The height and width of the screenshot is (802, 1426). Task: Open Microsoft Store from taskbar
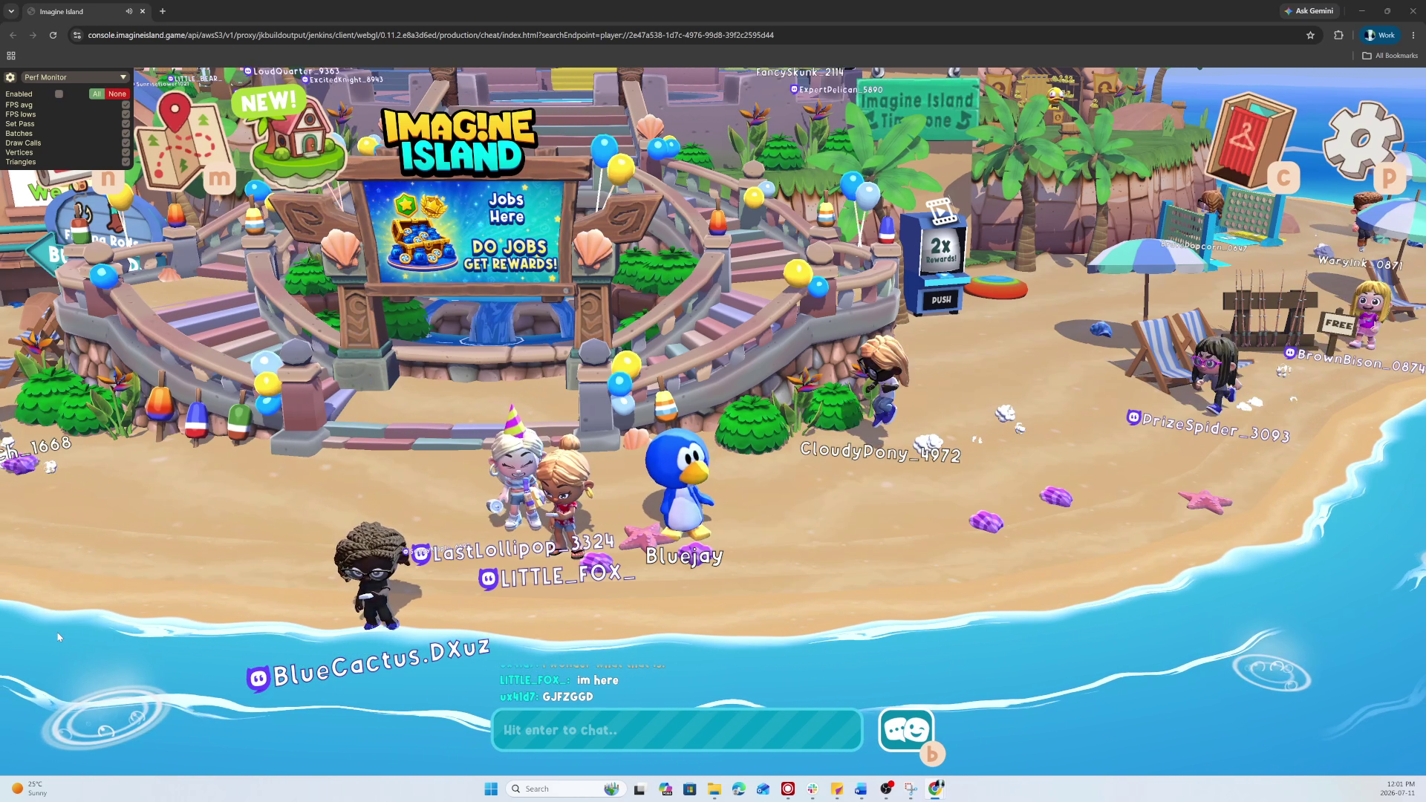tap(690, 789)
